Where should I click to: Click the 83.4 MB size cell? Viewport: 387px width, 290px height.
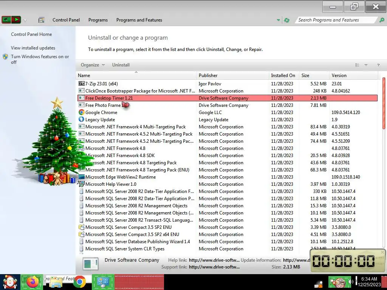tap(318, 126)
